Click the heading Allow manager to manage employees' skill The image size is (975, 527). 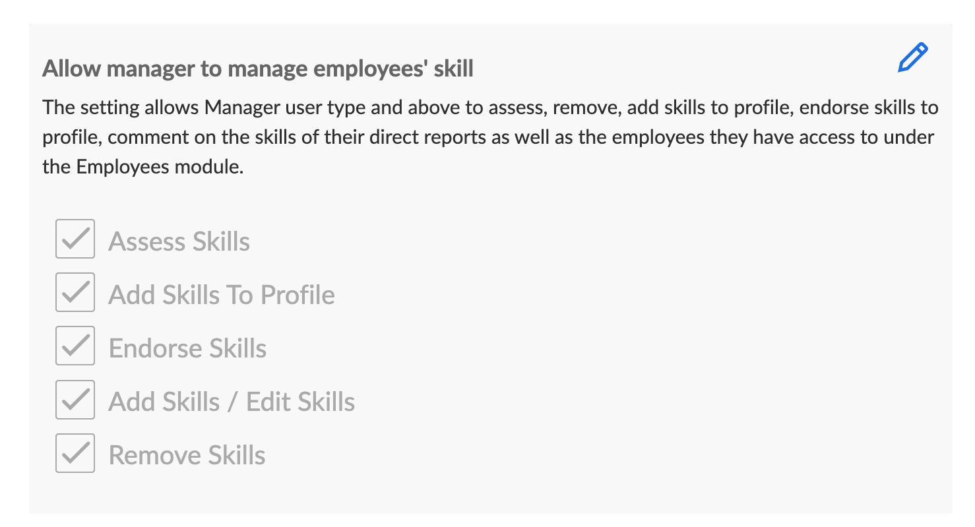[257, 69]
